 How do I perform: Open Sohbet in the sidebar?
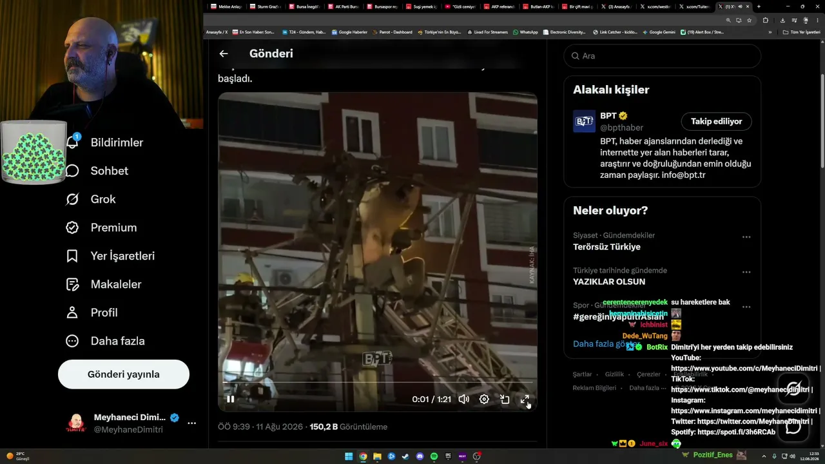click(97, 171)
